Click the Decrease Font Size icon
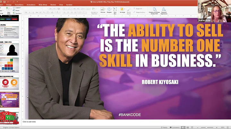Image resolution: width=231 pixels, height=129 pixels. (55, 9)
